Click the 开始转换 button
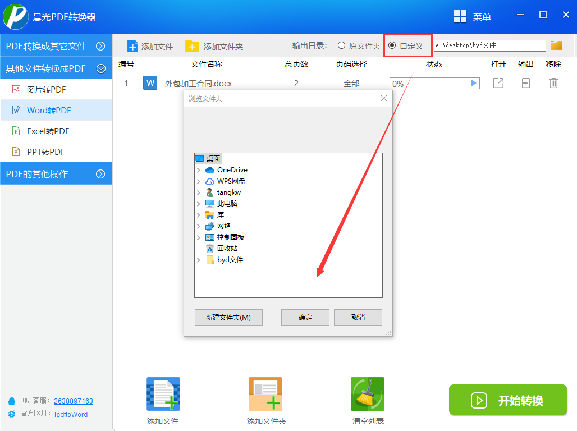This screenshot has height=431, width=577. 507,400
